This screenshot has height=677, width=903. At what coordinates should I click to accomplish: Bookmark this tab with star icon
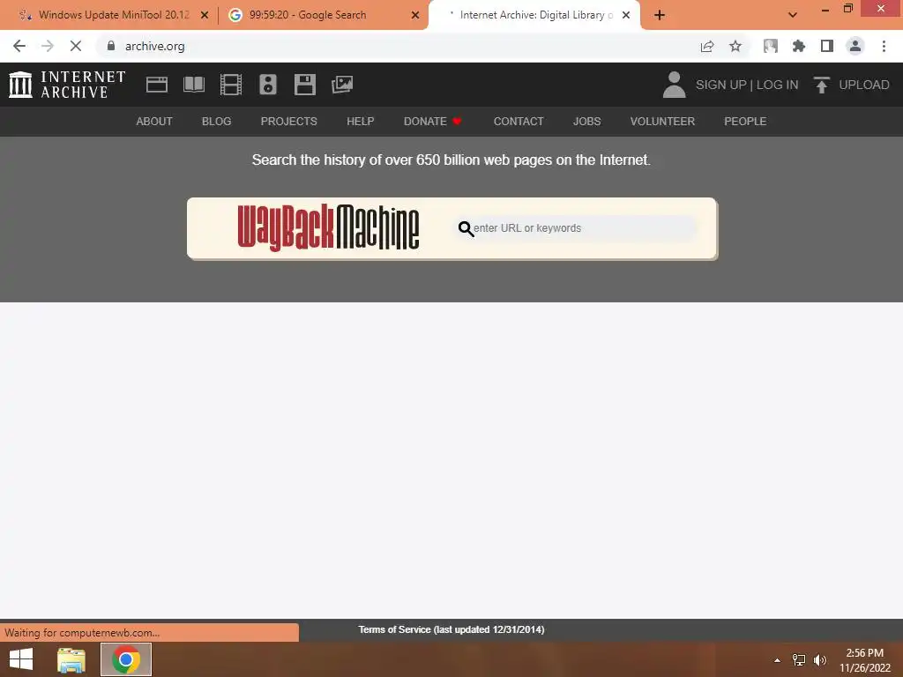pyautogui.click(x=735, y=46)
